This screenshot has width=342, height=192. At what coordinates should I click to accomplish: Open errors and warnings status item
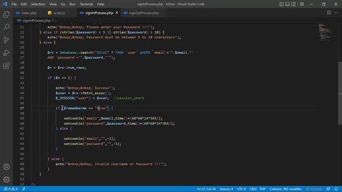pos(11,189)
